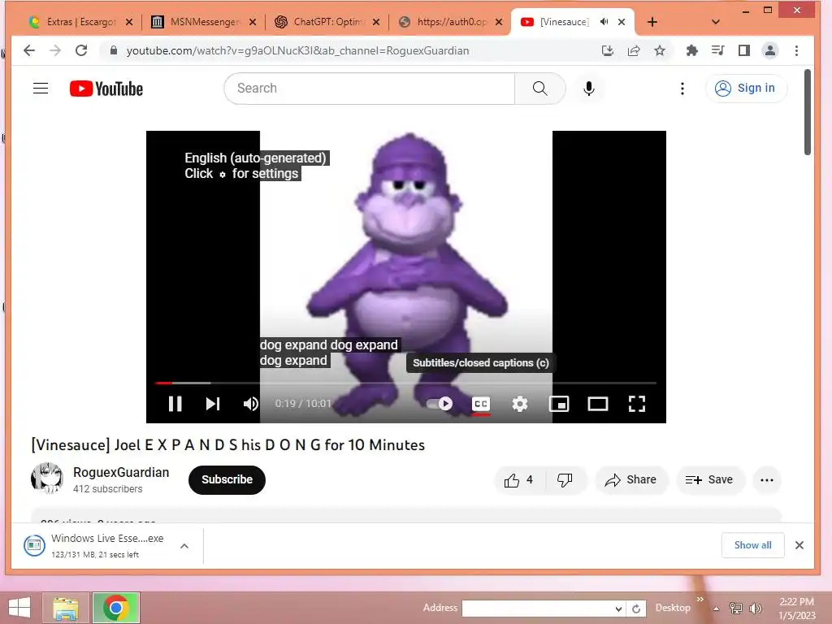The image size is (832, 624).
Task: Seek on the video progress bar
Action: (406, 383)
